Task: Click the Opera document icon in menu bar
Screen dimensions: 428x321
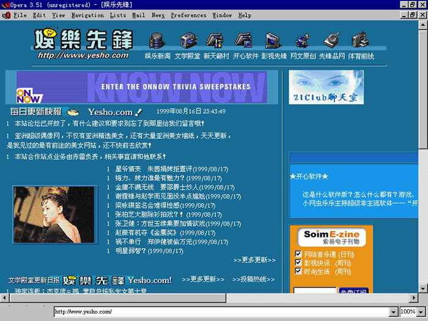Action: coord(7,15)
